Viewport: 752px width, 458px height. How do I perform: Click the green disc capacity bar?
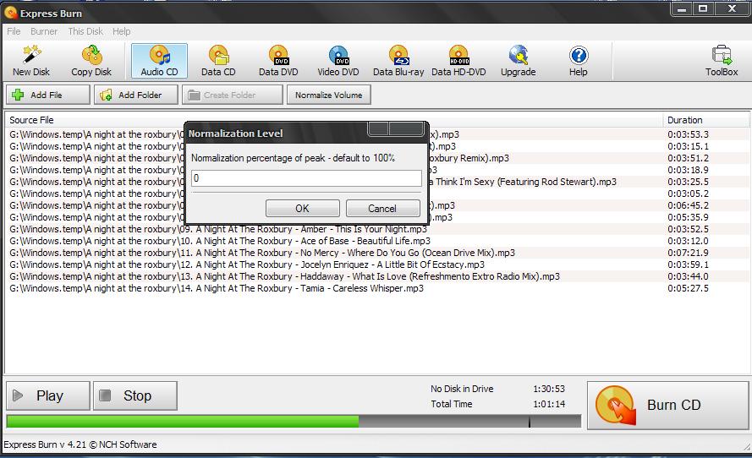[182, 421]
